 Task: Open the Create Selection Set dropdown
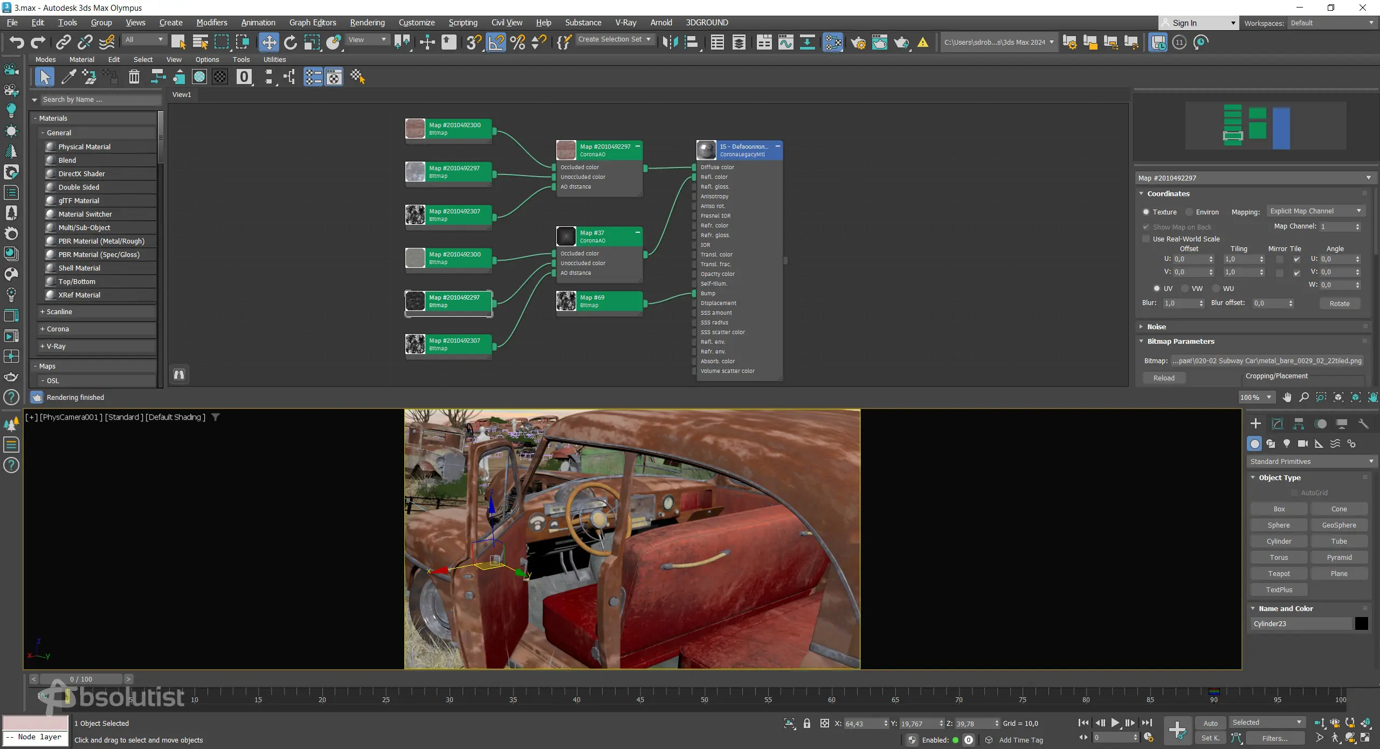click(x=615, y=39)
